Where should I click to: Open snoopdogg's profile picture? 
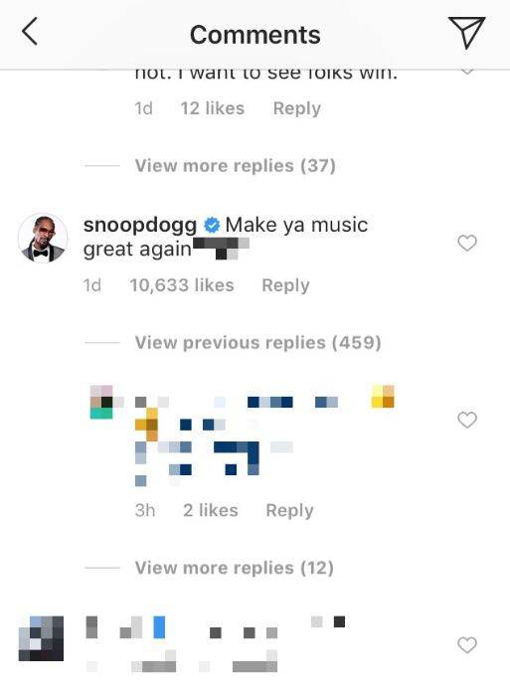[43, 239]
